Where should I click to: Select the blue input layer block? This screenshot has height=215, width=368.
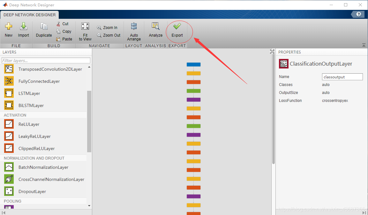tap(194, 64)
